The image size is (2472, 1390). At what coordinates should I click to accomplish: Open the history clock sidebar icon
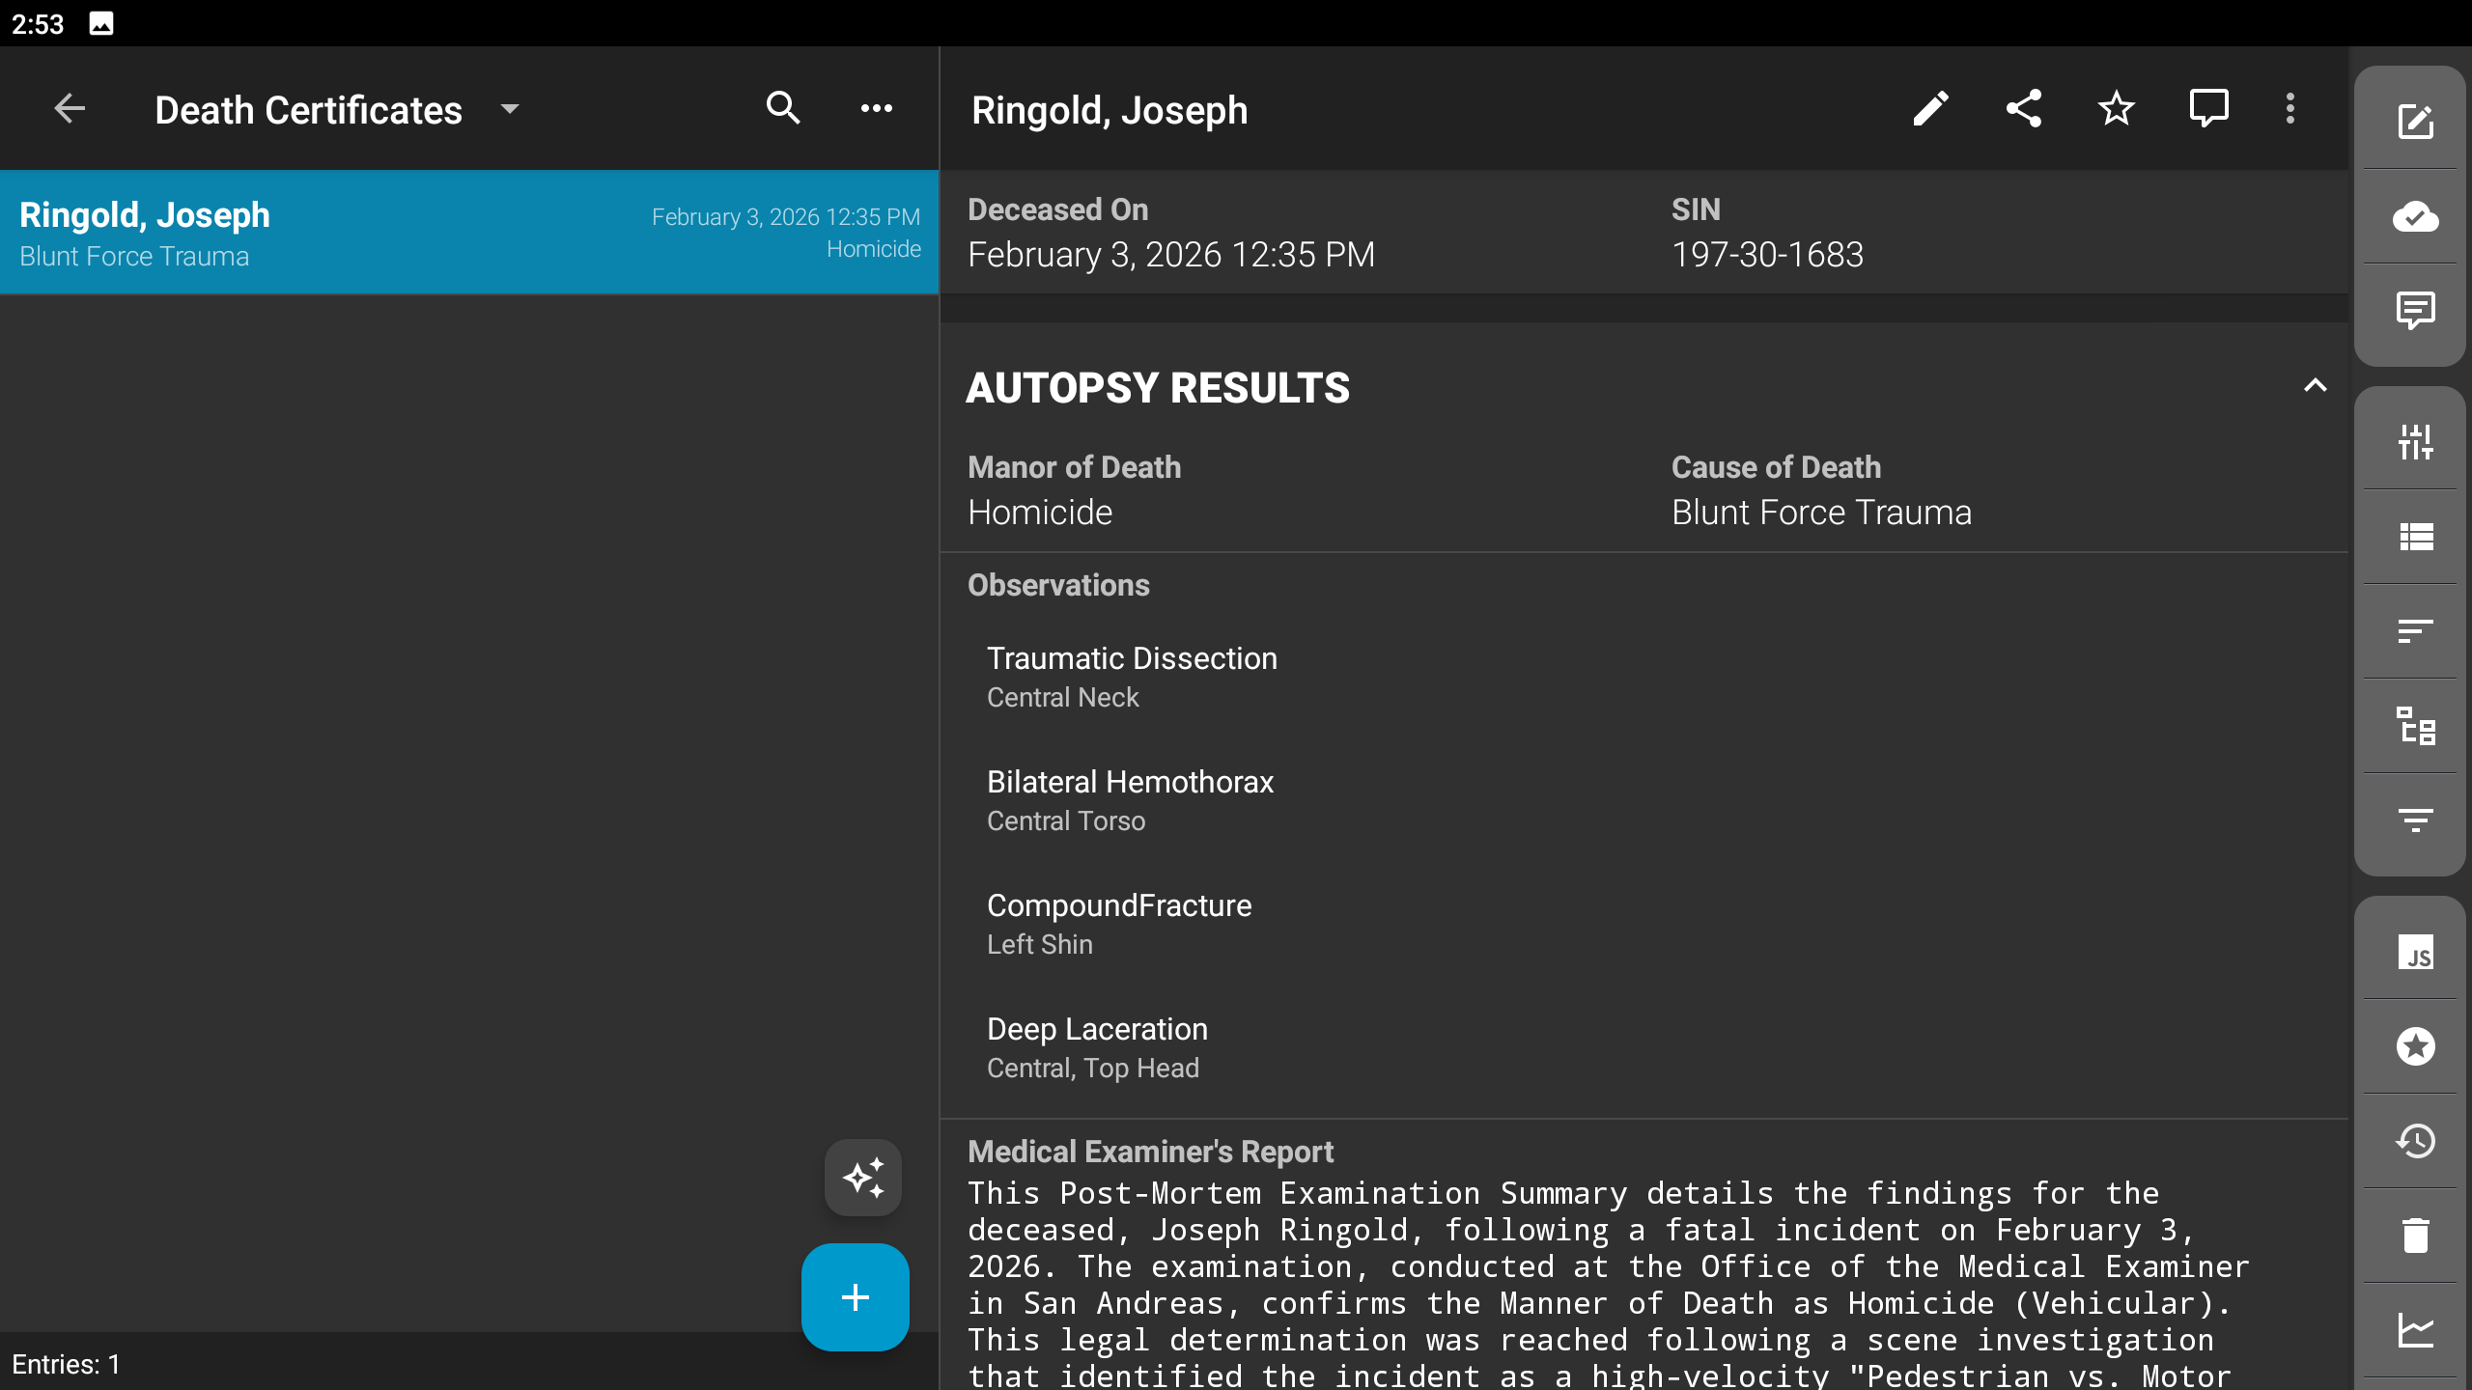coord(2415,1141)
